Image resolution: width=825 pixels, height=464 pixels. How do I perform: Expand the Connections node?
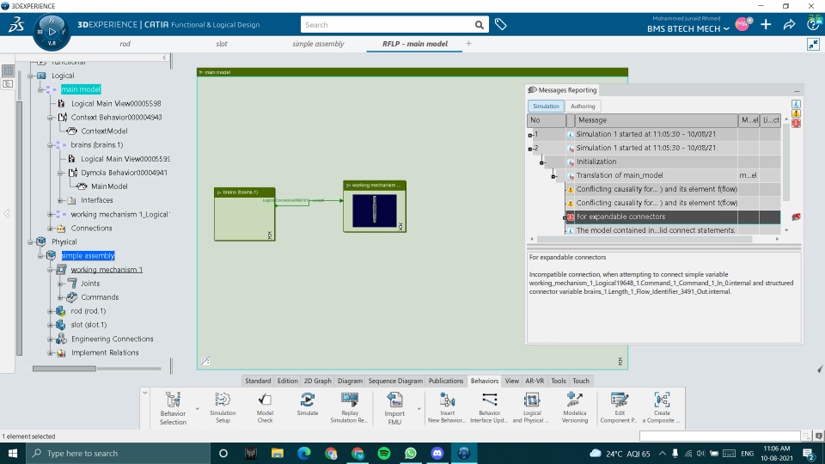pos(51,229)
